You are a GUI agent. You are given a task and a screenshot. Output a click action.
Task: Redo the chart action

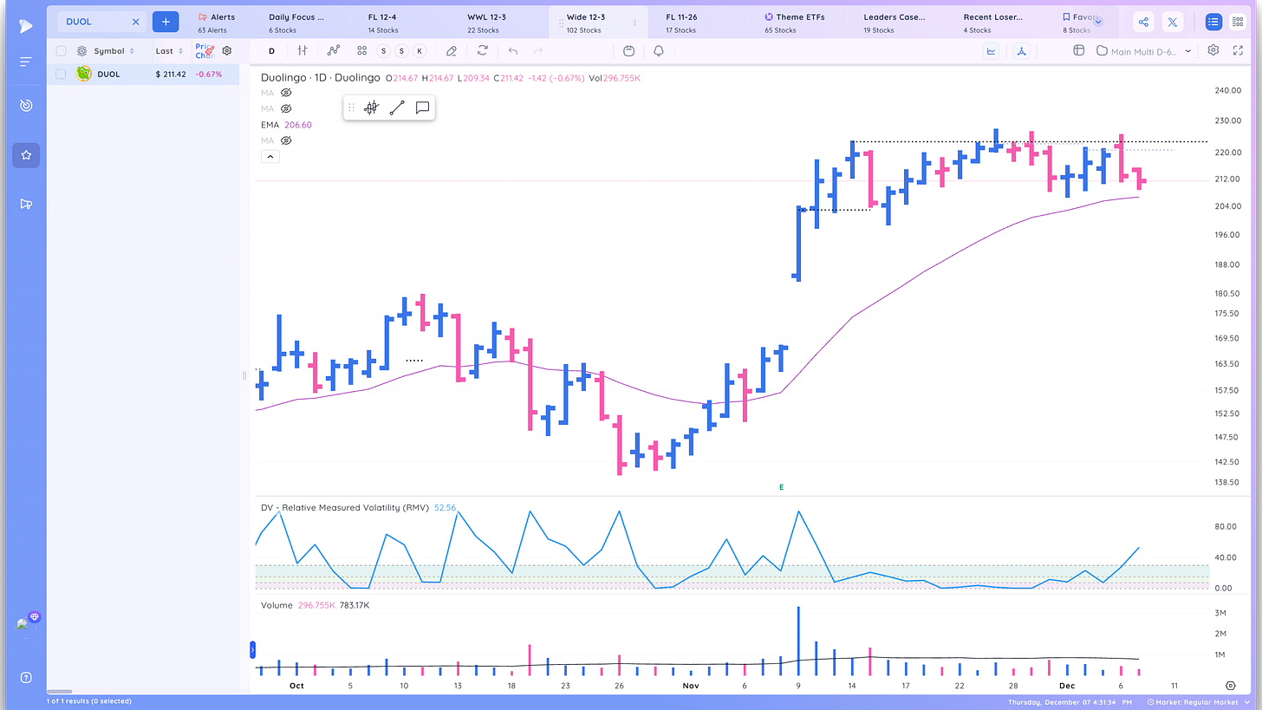click(x=538, y=51)
